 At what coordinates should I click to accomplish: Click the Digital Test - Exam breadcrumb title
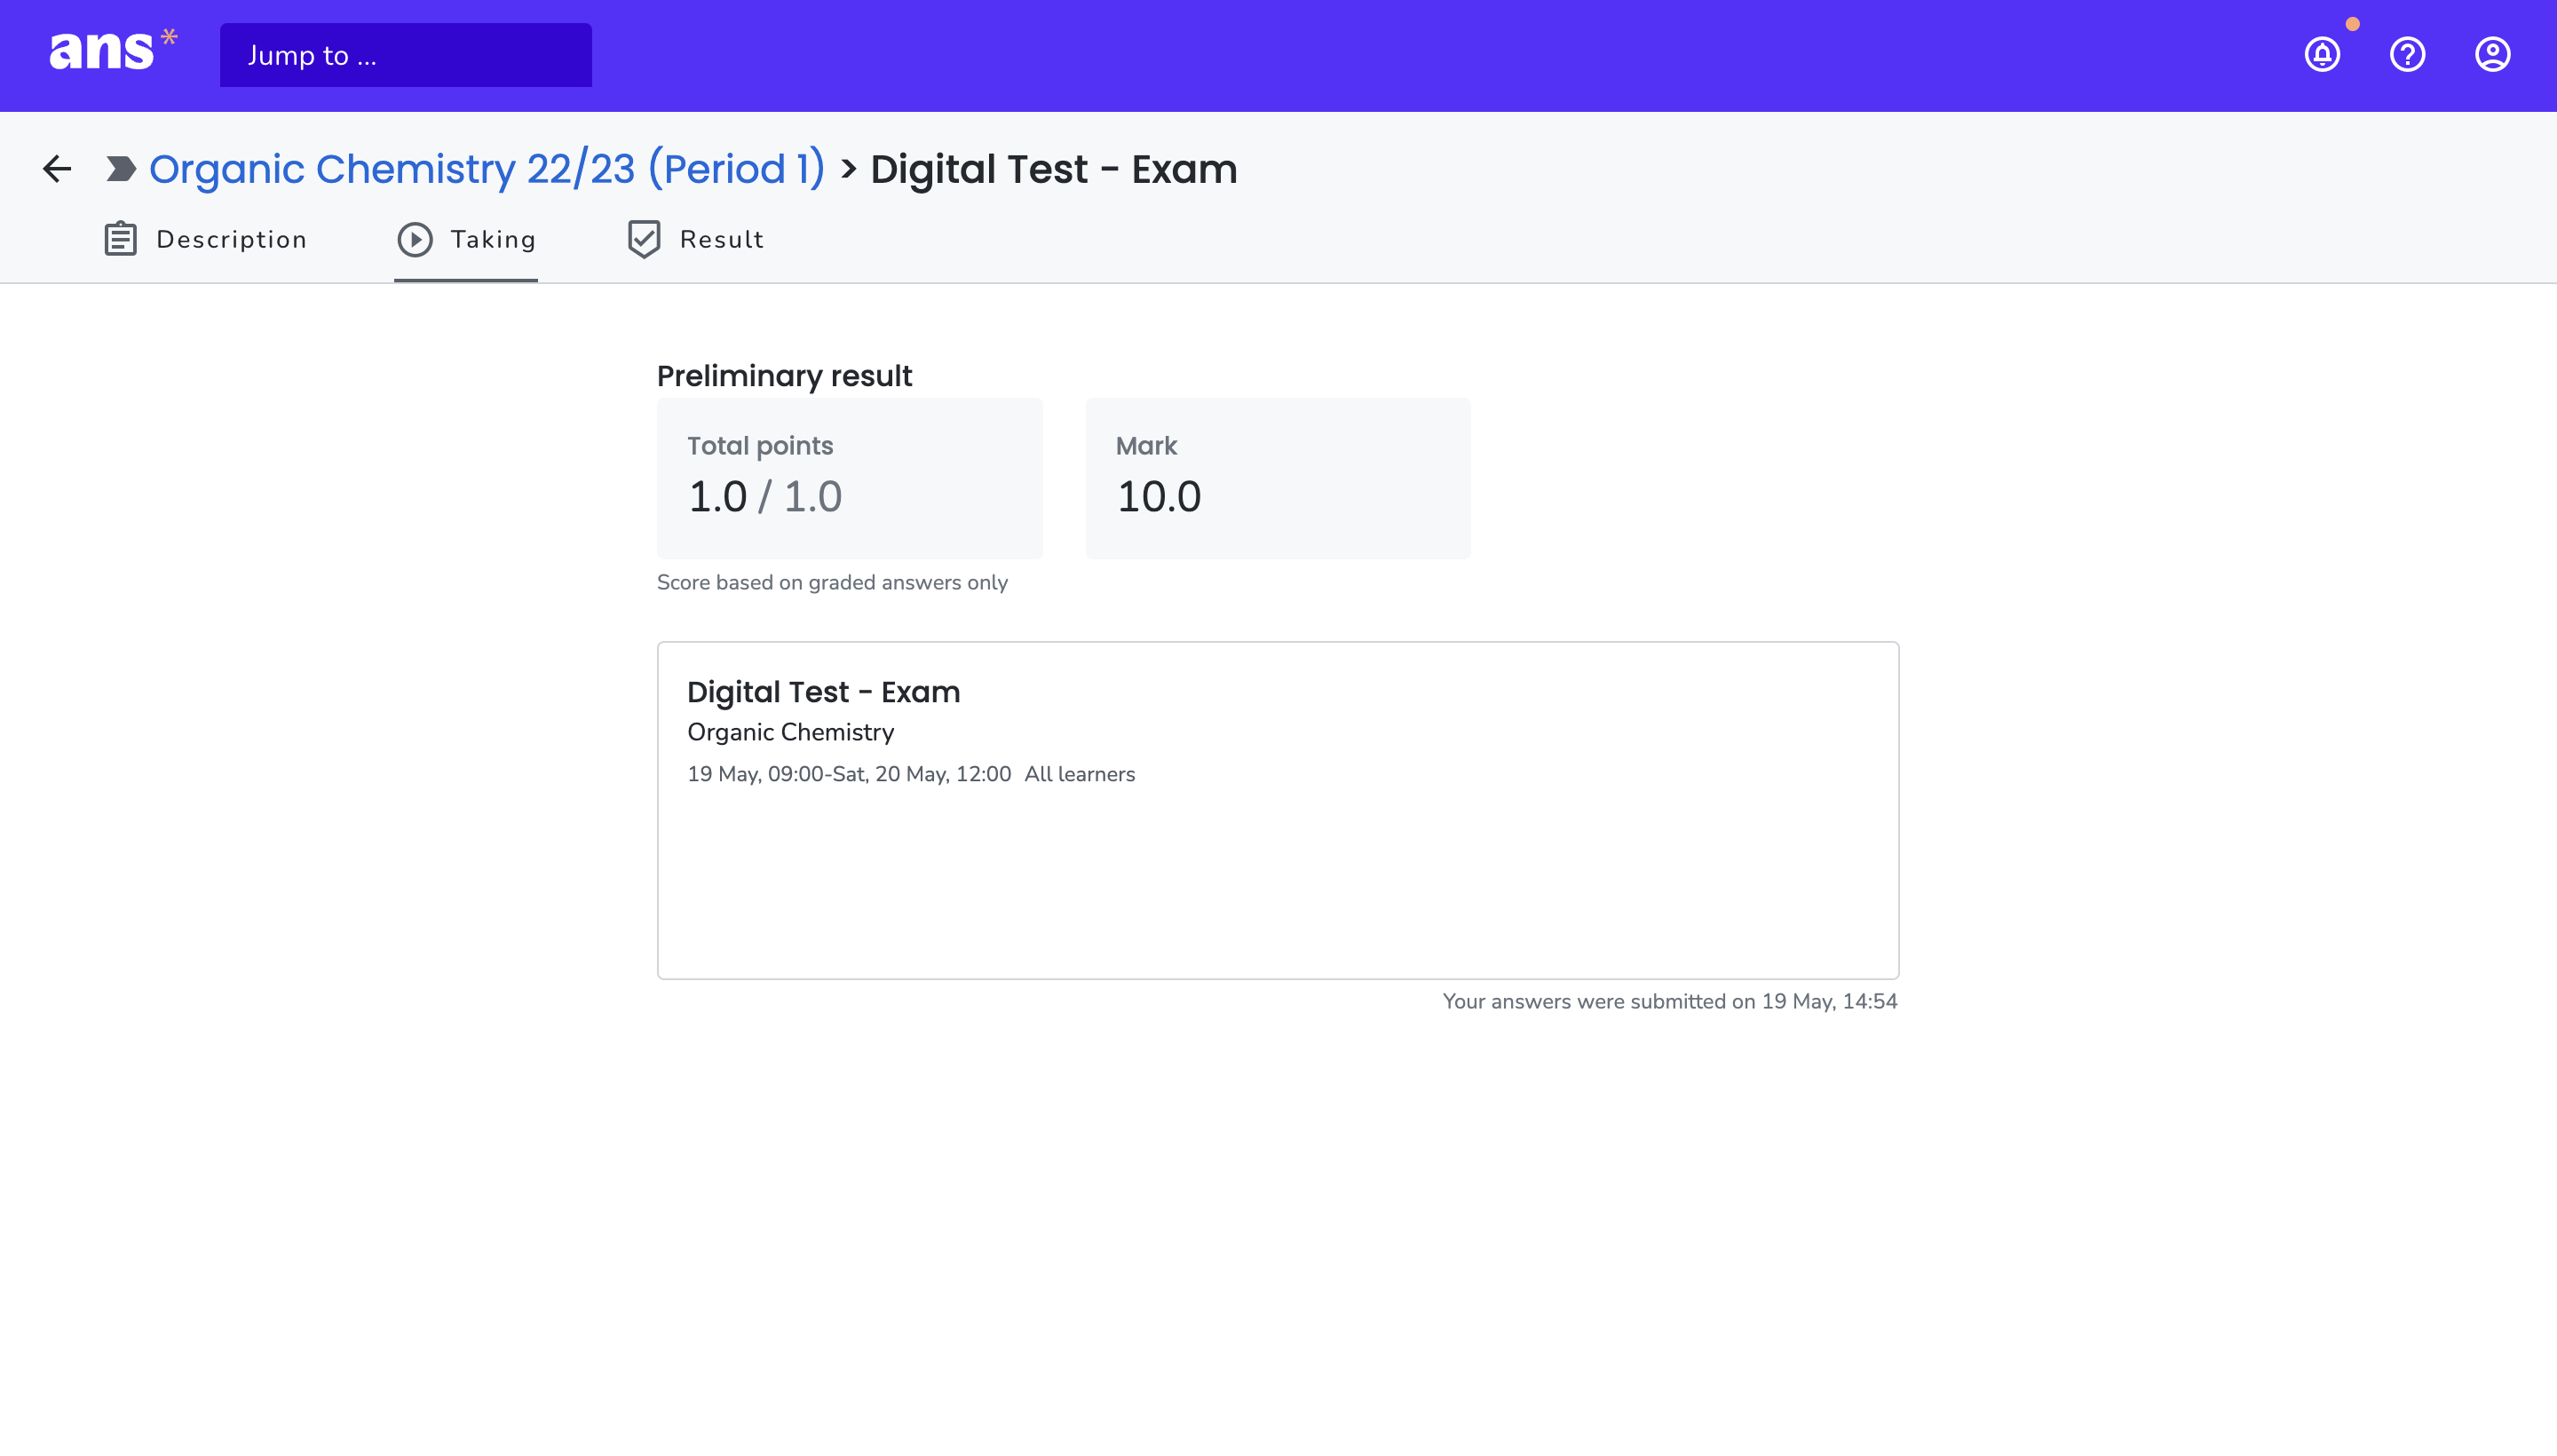point(1054,169)
